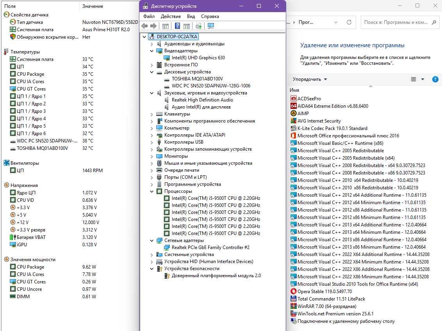Click the Forward arrow in Device Manager toolbar
The width and height of the screenshot is (442, 331).
(153, 26)
